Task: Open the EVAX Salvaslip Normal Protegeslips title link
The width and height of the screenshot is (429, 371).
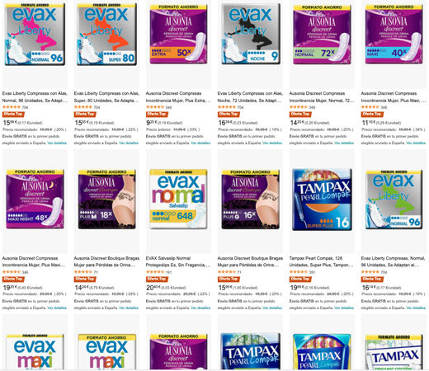Action: 178,261
